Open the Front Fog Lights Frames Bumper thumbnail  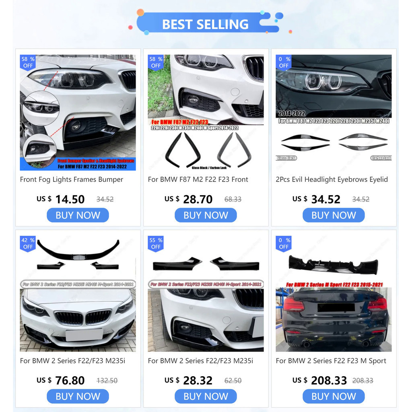(x=78, y=113)
